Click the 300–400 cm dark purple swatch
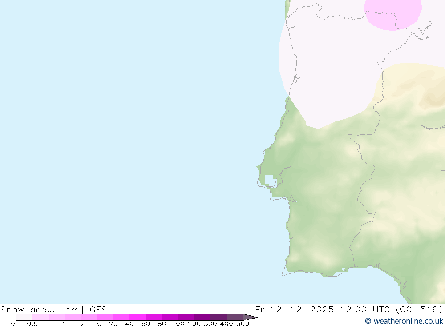Image resolution: width=445 pixels, height=326 pixels. click(218, 317)
